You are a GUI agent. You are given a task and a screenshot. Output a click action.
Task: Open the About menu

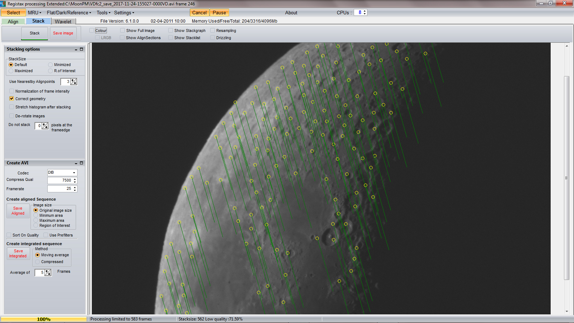point(291,13)
